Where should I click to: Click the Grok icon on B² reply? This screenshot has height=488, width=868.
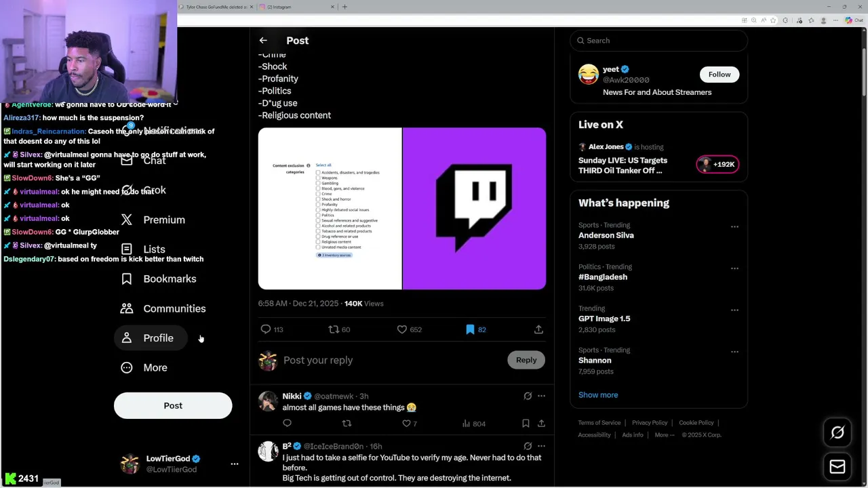(x=528, y=446)
